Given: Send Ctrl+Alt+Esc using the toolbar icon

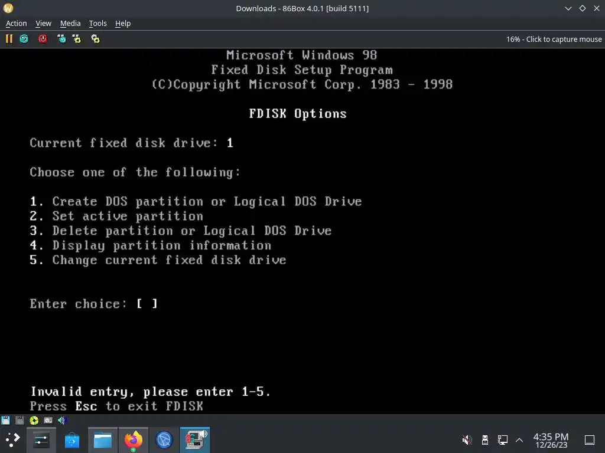Looking at the screenshot, I should 77,39.
